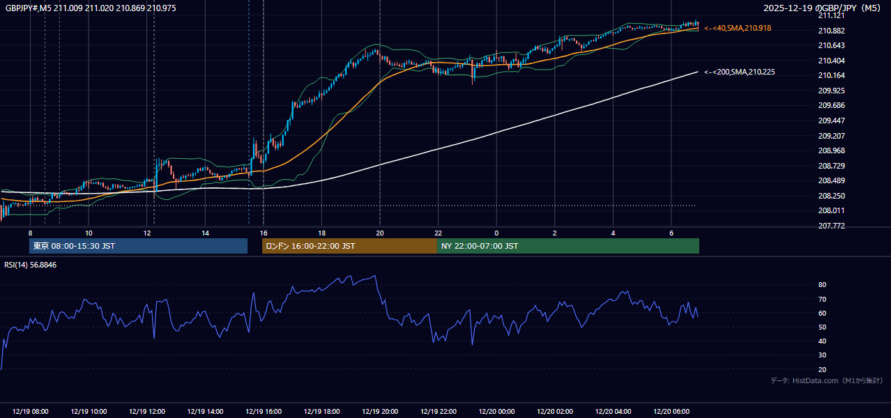Image resolution: width=891 pixels, height=418 pixels.
Task: Click the bottom date label 12/20 00:00
Action: point(496,412)
